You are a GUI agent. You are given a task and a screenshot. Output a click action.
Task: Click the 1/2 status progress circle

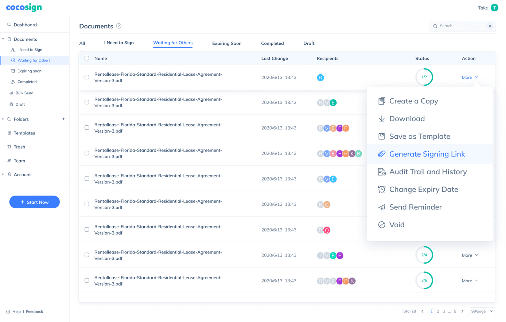(424, 77)
